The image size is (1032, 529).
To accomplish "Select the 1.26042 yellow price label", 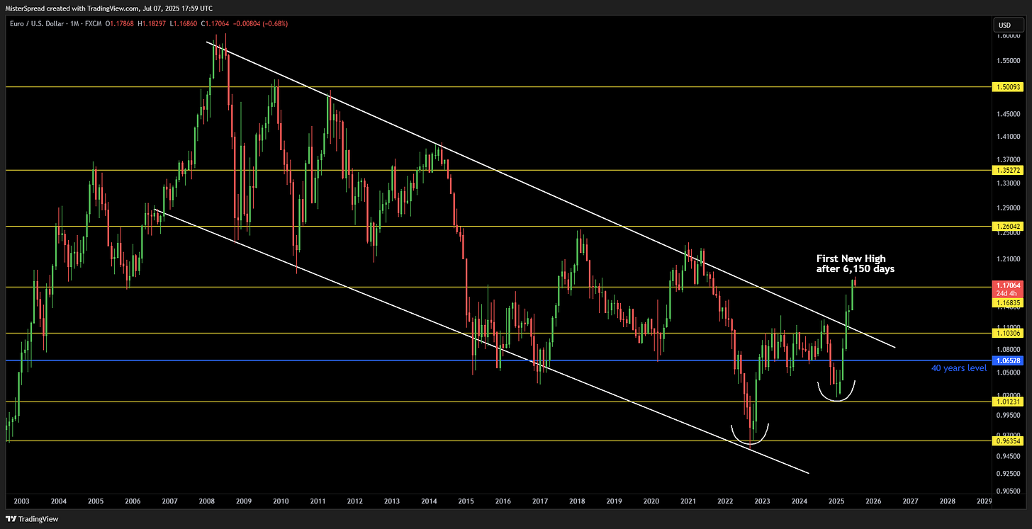I will click(1009, 227).
